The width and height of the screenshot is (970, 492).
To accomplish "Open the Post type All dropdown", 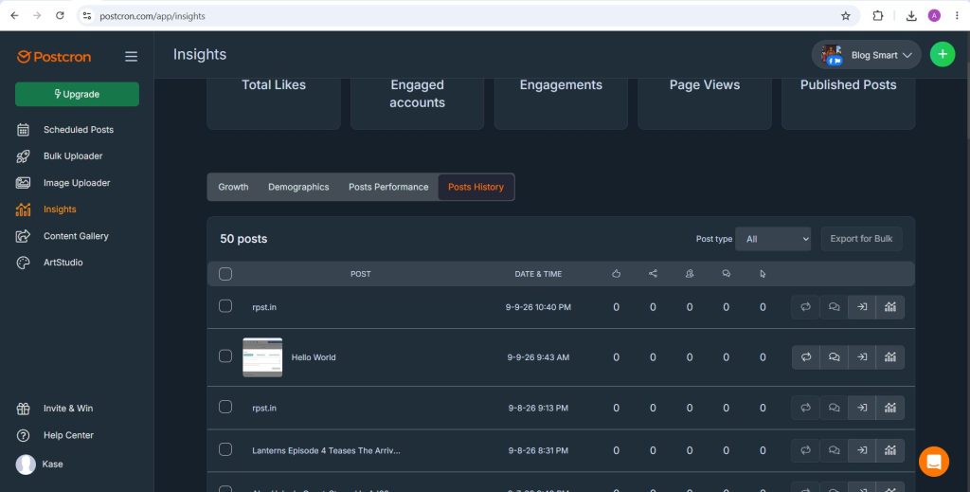I will tap(773, 239).
